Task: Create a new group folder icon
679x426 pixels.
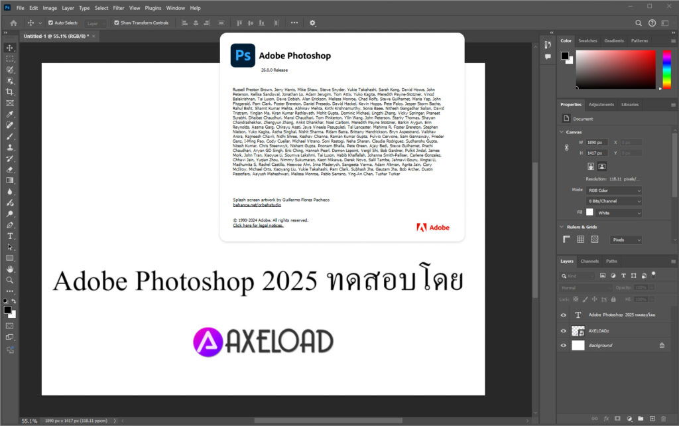Action: click(x=641, y=419)
